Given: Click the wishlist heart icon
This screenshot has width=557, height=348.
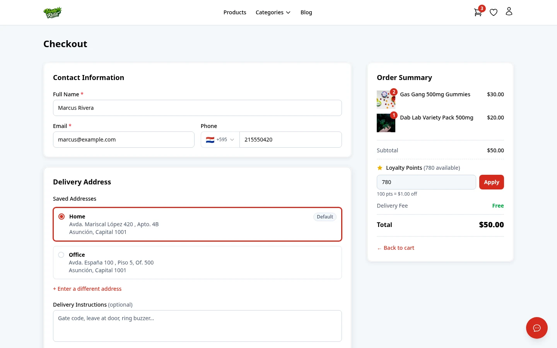Looking at the screenshot, I should coord(494,12).
